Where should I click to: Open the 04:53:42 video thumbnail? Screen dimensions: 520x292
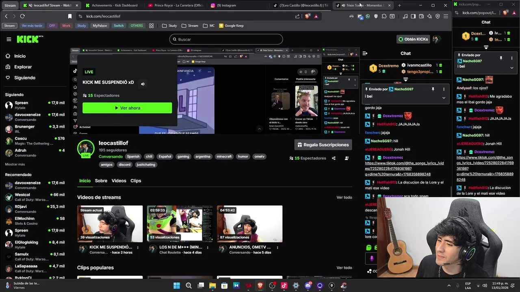pos(249,224)
